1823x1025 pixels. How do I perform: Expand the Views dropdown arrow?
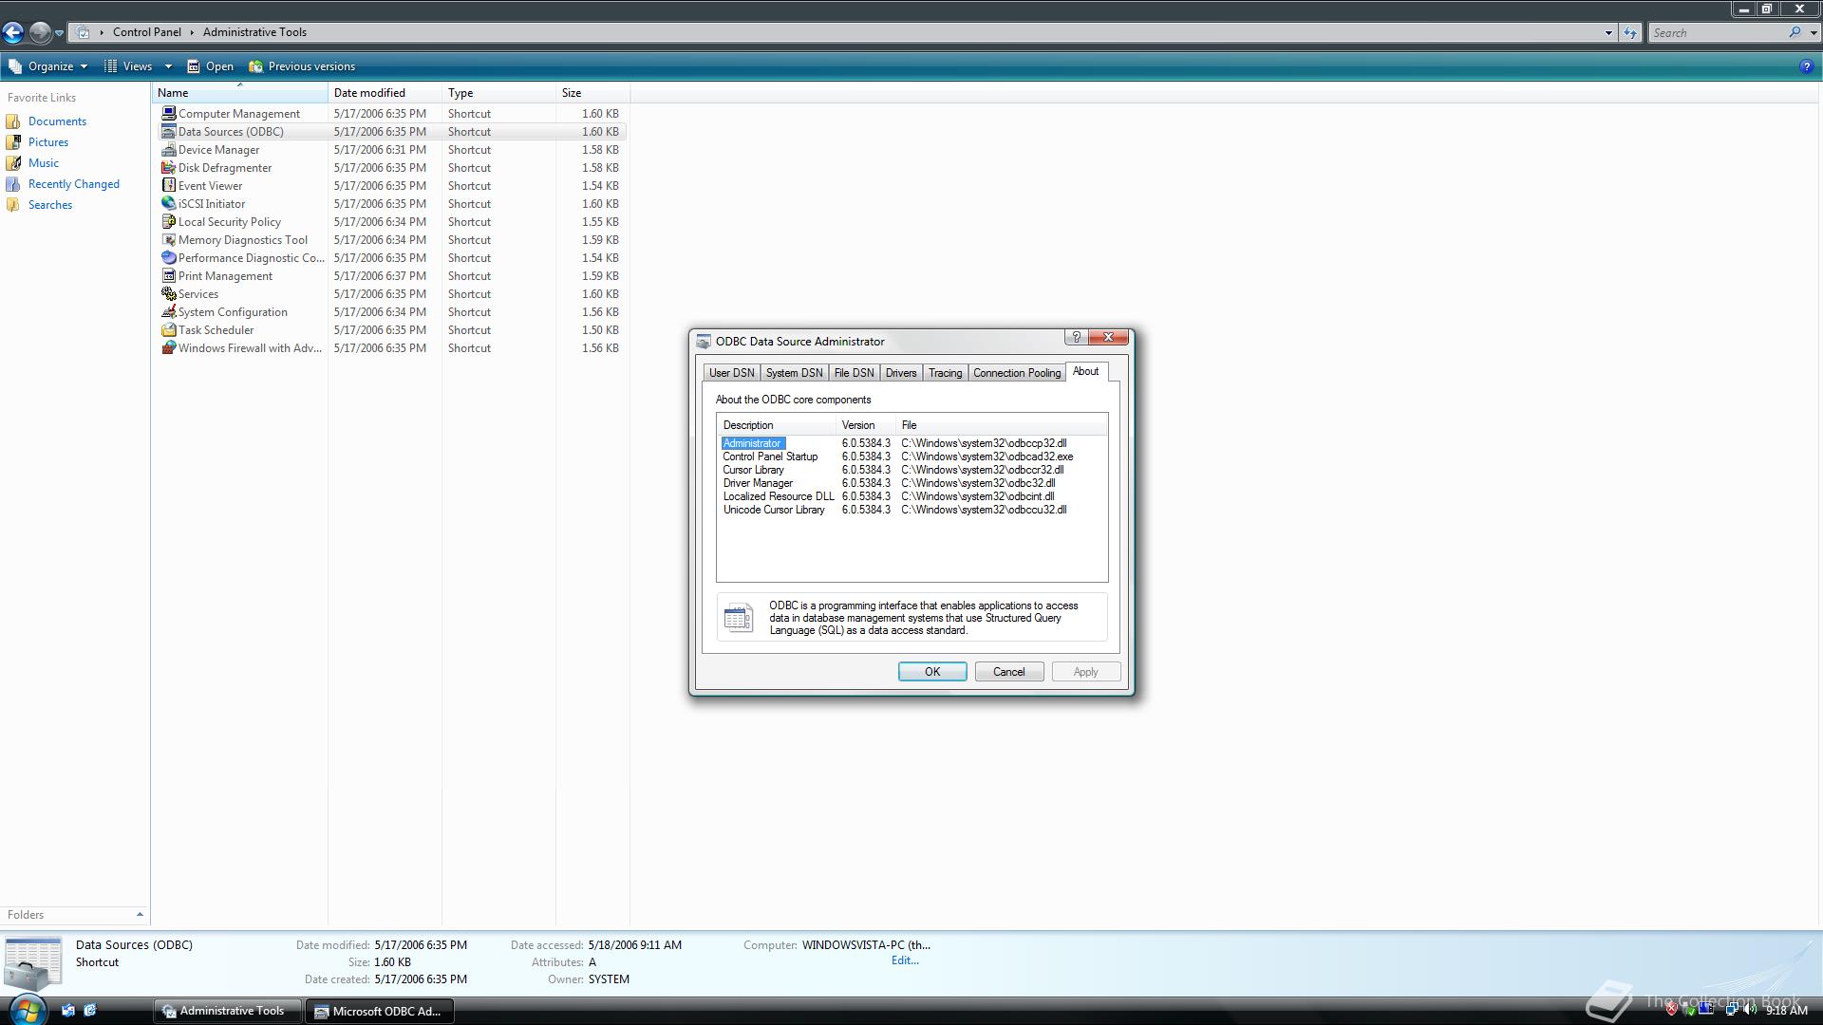tap(168, 66)
